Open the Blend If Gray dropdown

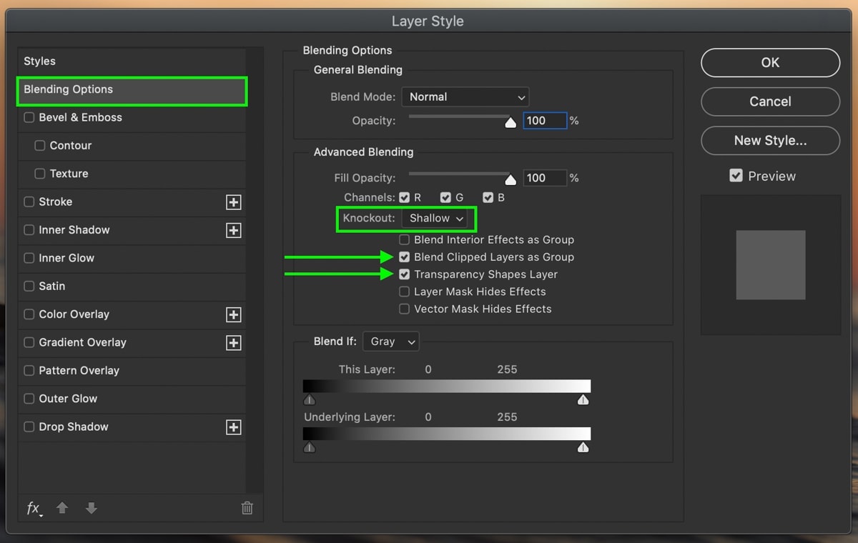click(390, 342)
